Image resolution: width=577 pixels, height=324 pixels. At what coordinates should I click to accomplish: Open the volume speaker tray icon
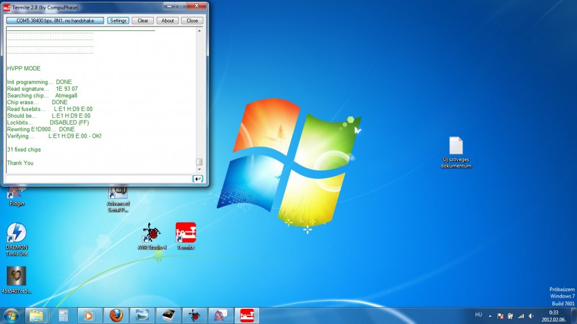tap(531, 316)
